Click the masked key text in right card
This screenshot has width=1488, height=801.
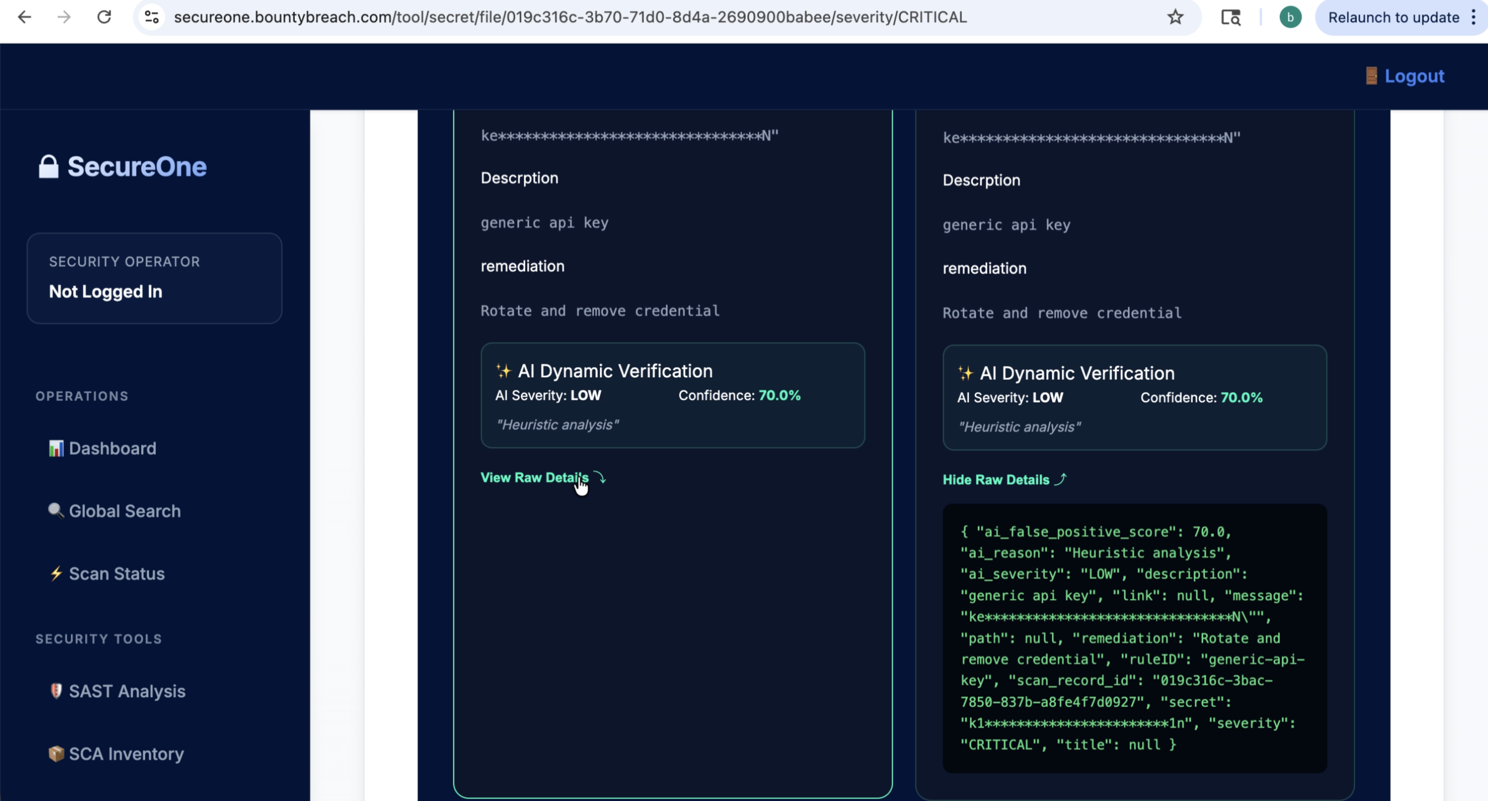click(x=1092, y=138)
